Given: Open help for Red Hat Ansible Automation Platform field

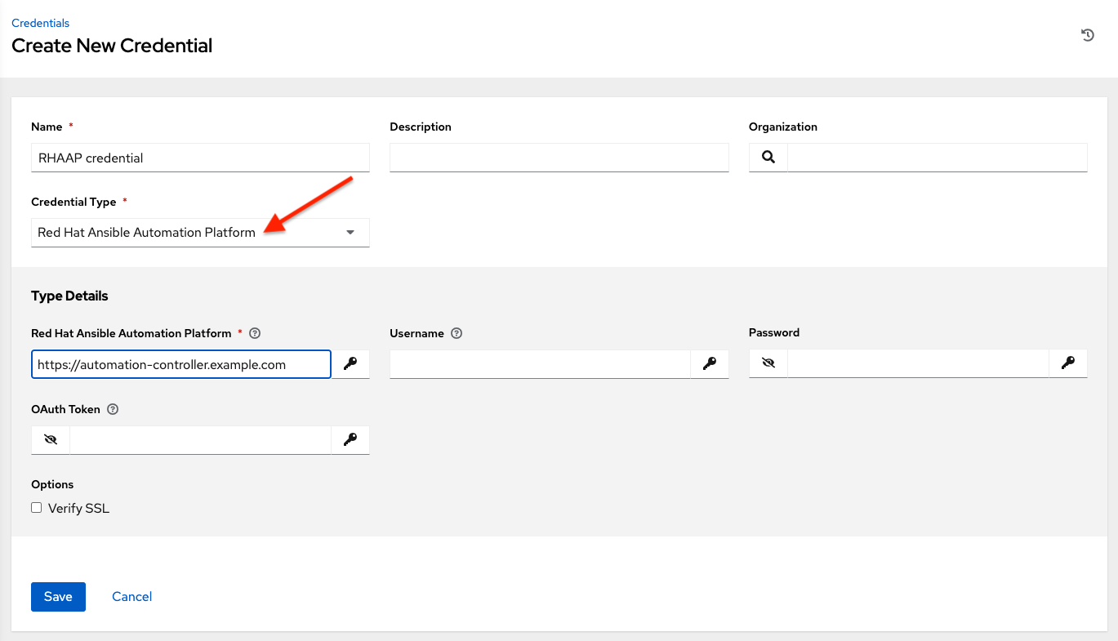Looking at the screenshot, I should click(x=254, y=333).
